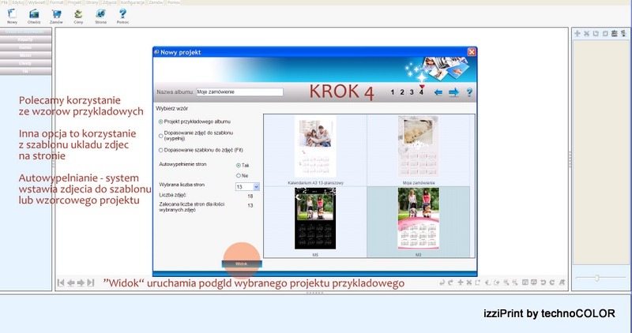
Task: Advance with the blue right arrow
Action: point(453,92)
